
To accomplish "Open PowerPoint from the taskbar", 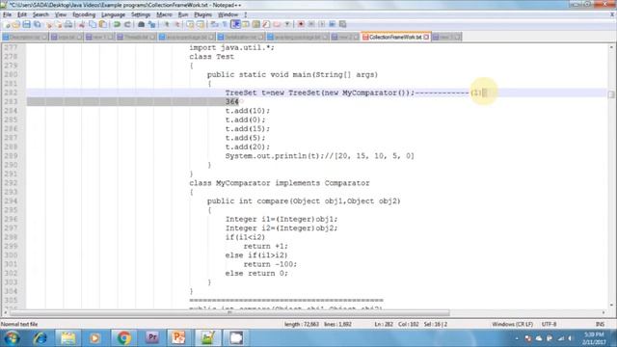I will [177, 338].
